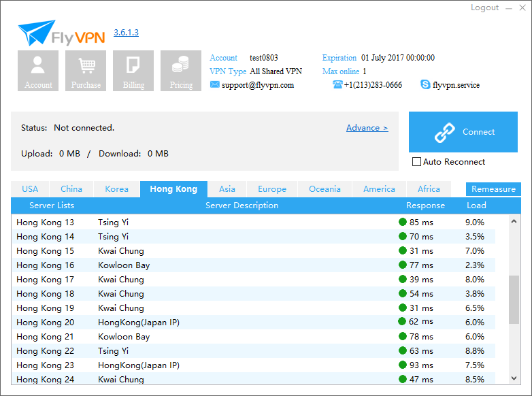The height and width of the screenshot is (396, 532).
Task: Click the +1(213)283-0666 phone number
Action: [x=373, y=85]
